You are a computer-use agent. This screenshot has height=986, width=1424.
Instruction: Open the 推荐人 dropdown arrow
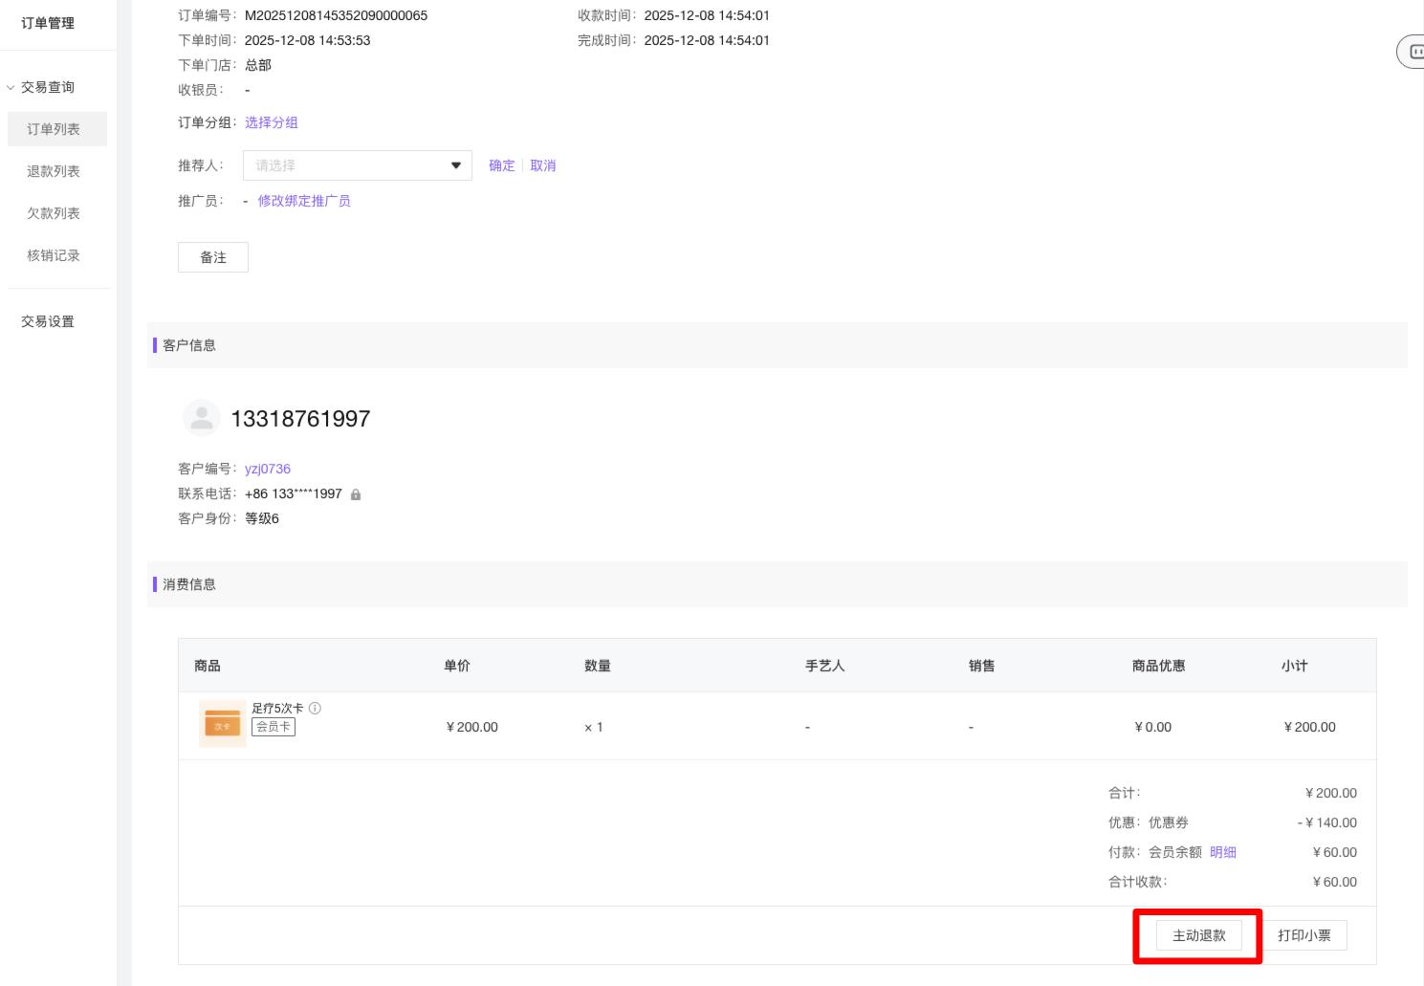coord(455,165)
